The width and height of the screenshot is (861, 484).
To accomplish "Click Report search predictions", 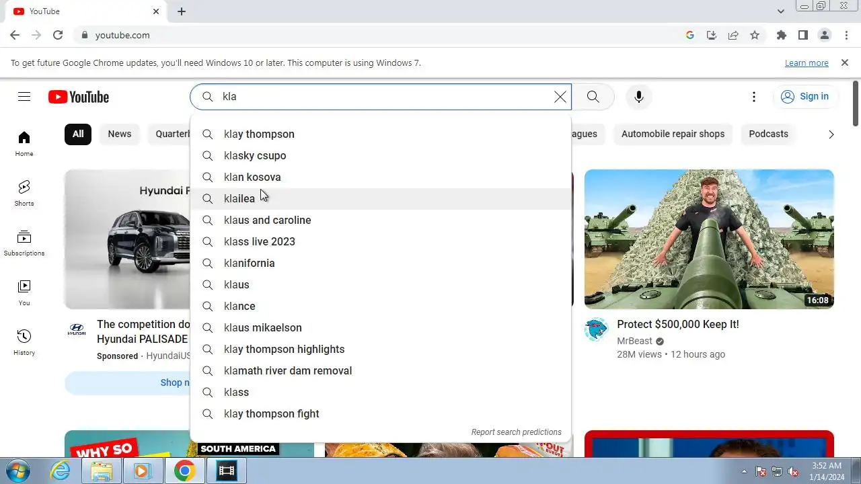I will tap(516, 432).
